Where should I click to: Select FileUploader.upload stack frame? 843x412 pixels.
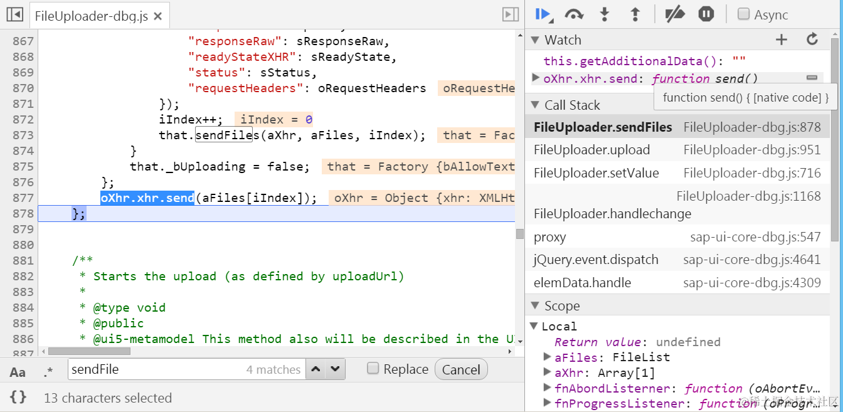pyautogui.click(x=677, y=150)
